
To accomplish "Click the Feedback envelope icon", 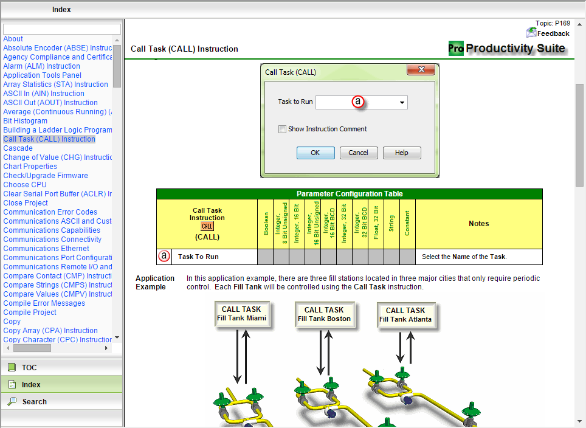I will [x=531, y=33].
